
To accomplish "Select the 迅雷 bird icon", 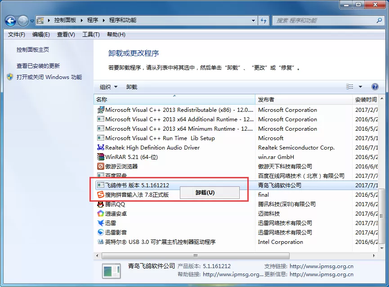I will pyautogui.click(x=100, y=223).
